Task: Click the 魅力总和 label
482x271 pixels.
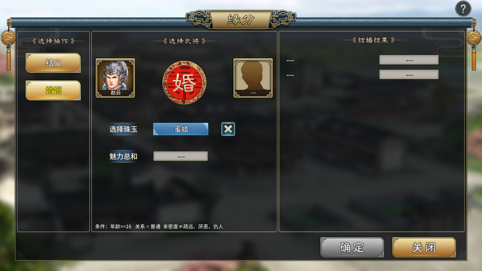Action: (123, 156)
